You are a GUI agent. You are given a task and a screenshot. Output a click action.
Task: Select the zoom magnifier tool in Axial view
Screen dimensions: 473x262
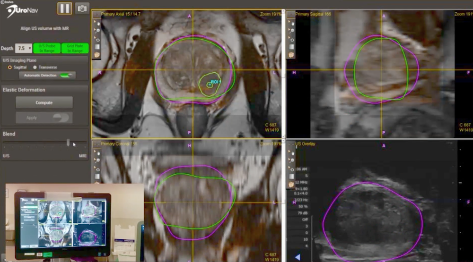pyautogui.click(x=98, y=31)
